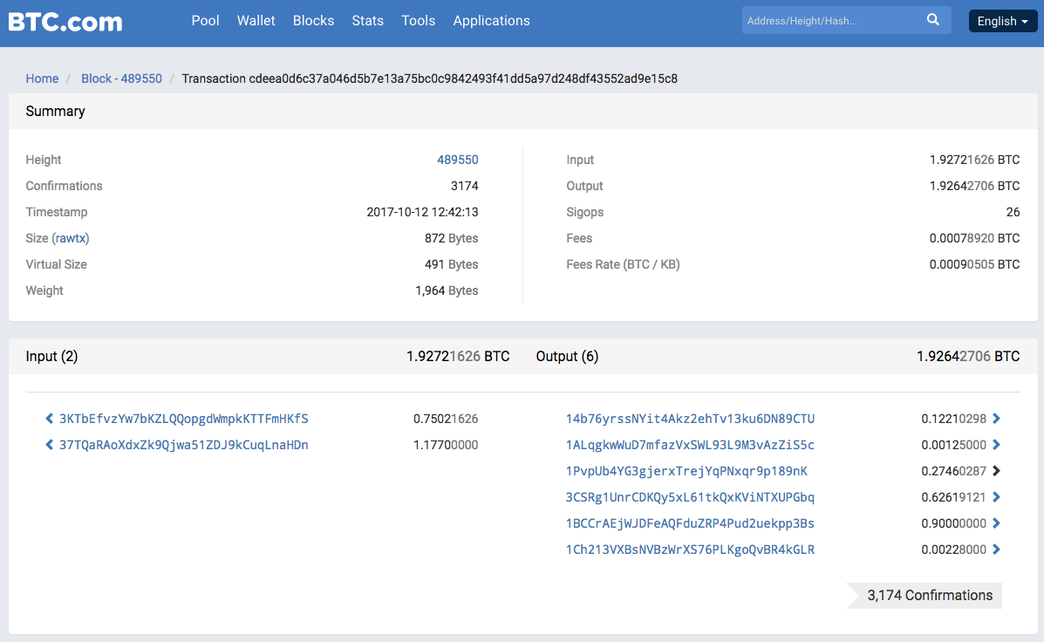Open the Pool menu
Viewport: 1044px width, 642px height.
205,20
